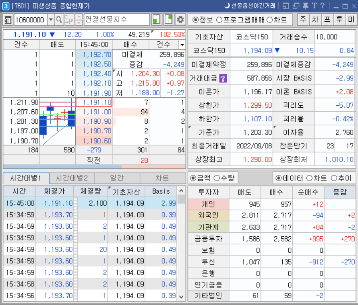
Task: Select the 차트 radio button beside 데이터
Action: click(316, 178)
